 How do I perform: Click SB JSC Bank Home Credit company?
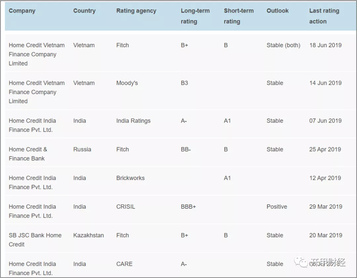point(35,240)
